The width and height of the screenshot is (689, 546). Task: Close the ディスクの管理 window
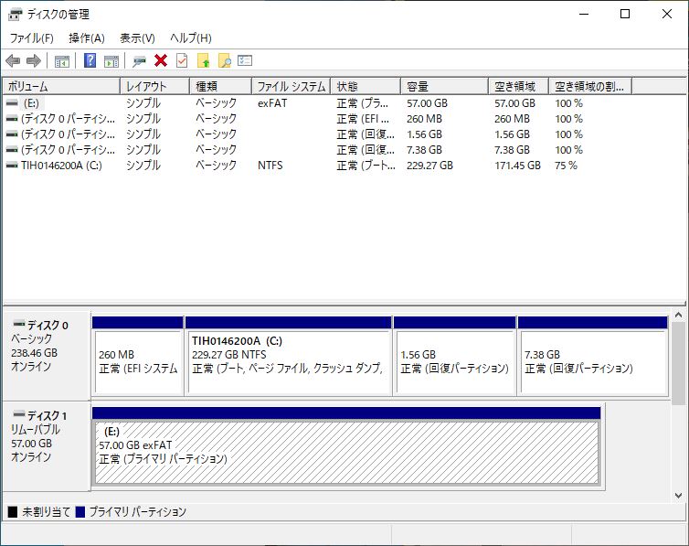click(x=666, y=14)
